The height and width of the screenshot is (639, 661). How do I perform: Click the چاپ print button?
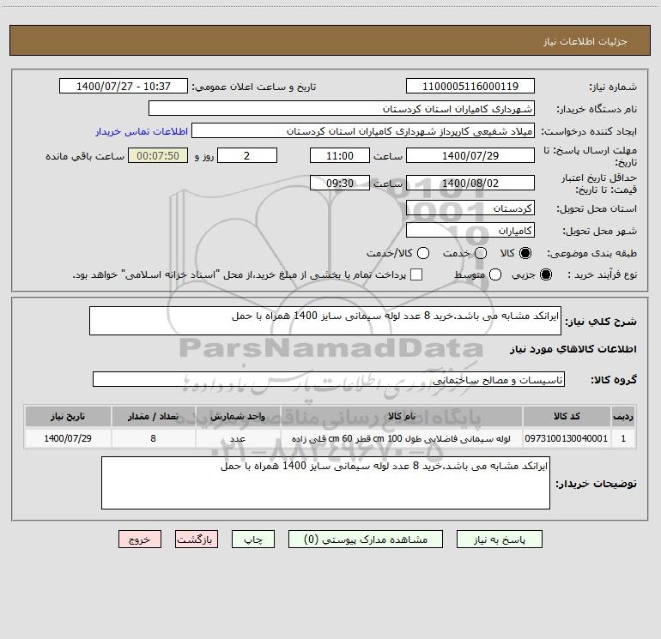click(x=253, y=540)
